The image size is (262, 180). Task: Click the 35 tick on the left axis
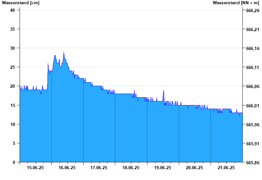coord(13,29)
